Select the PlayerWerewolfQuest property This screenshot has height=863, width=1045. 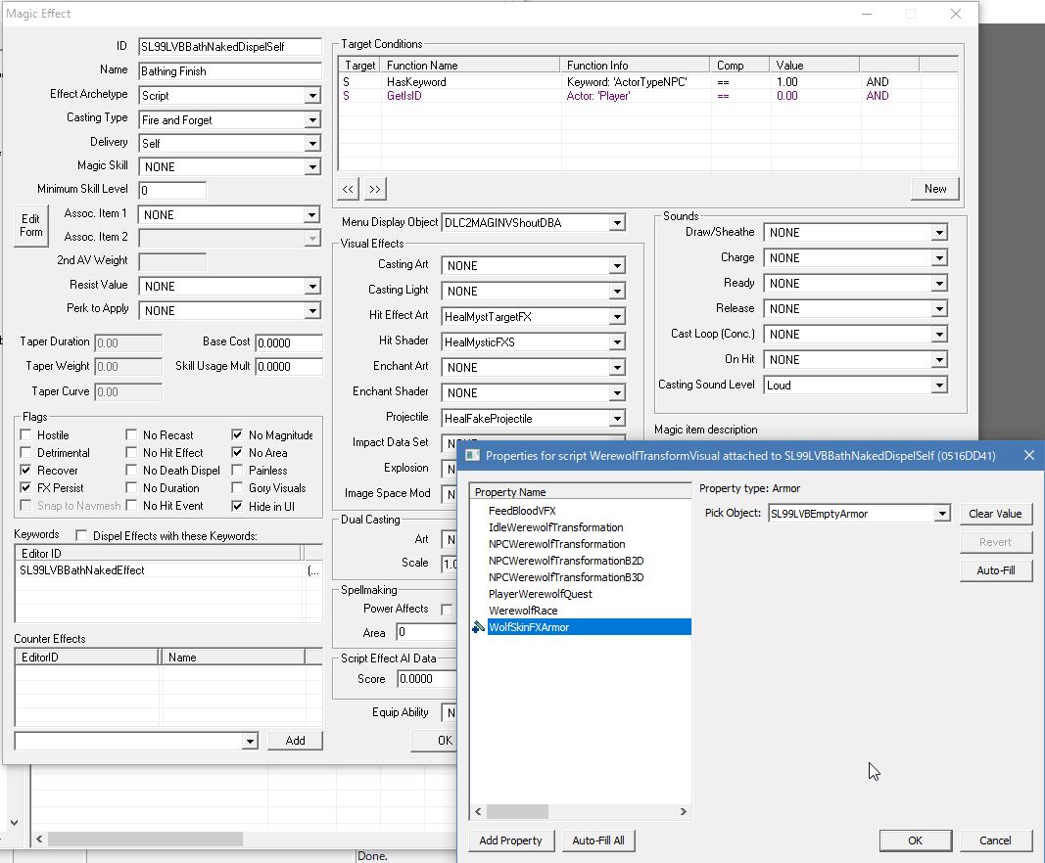[540, 594]
